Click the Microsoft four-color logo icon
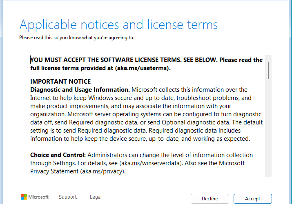The width and height of the screenshot is (292, 204). (24, 197)
